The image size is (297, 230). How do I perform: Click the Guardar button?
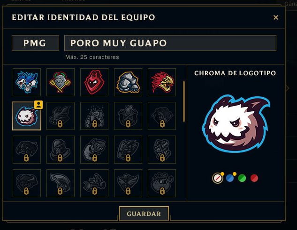[144, 214]
